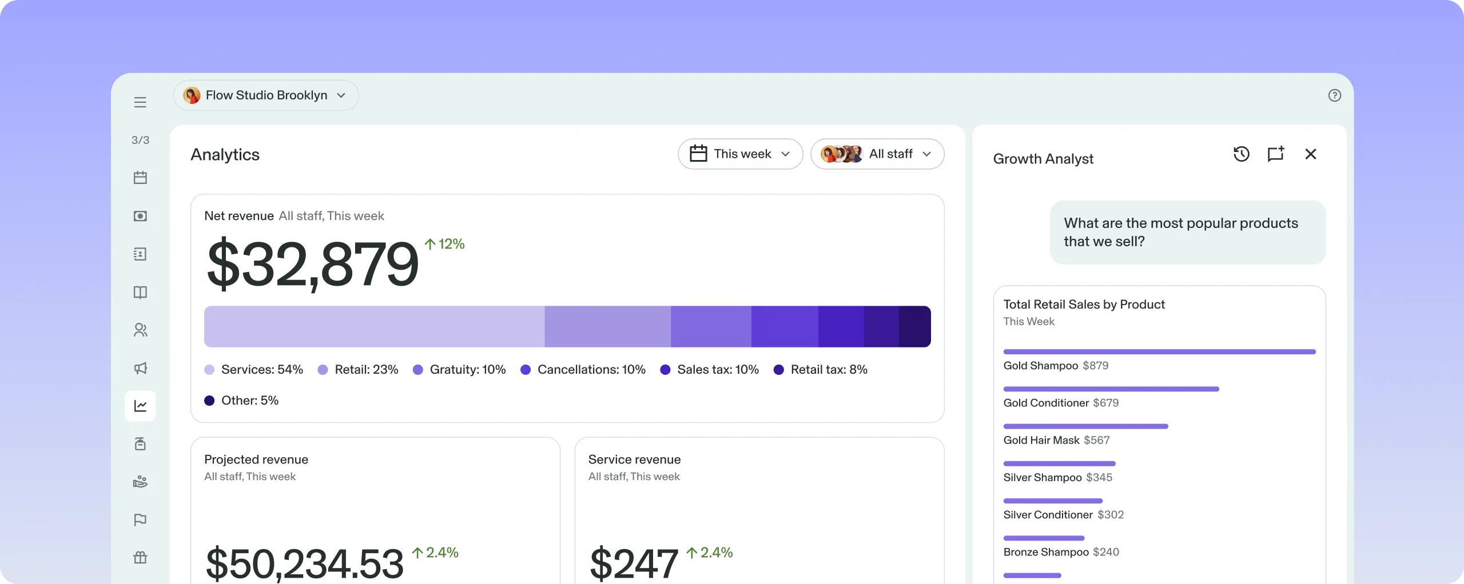Click the 2.4% change beside $247
The height and width of the screenshot is (584, 1464).
click(709, 553)
